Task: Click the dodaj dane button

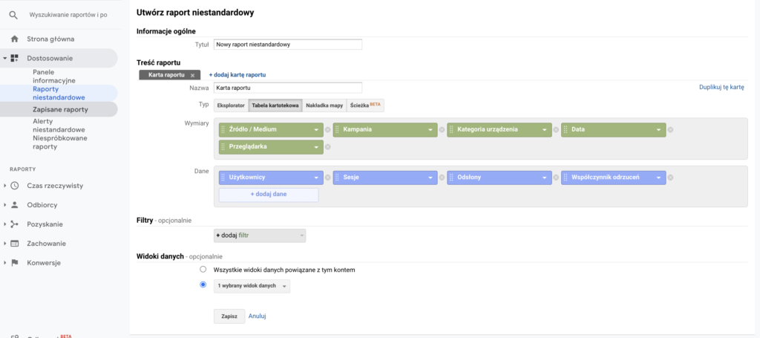Action: click(269, 195)
